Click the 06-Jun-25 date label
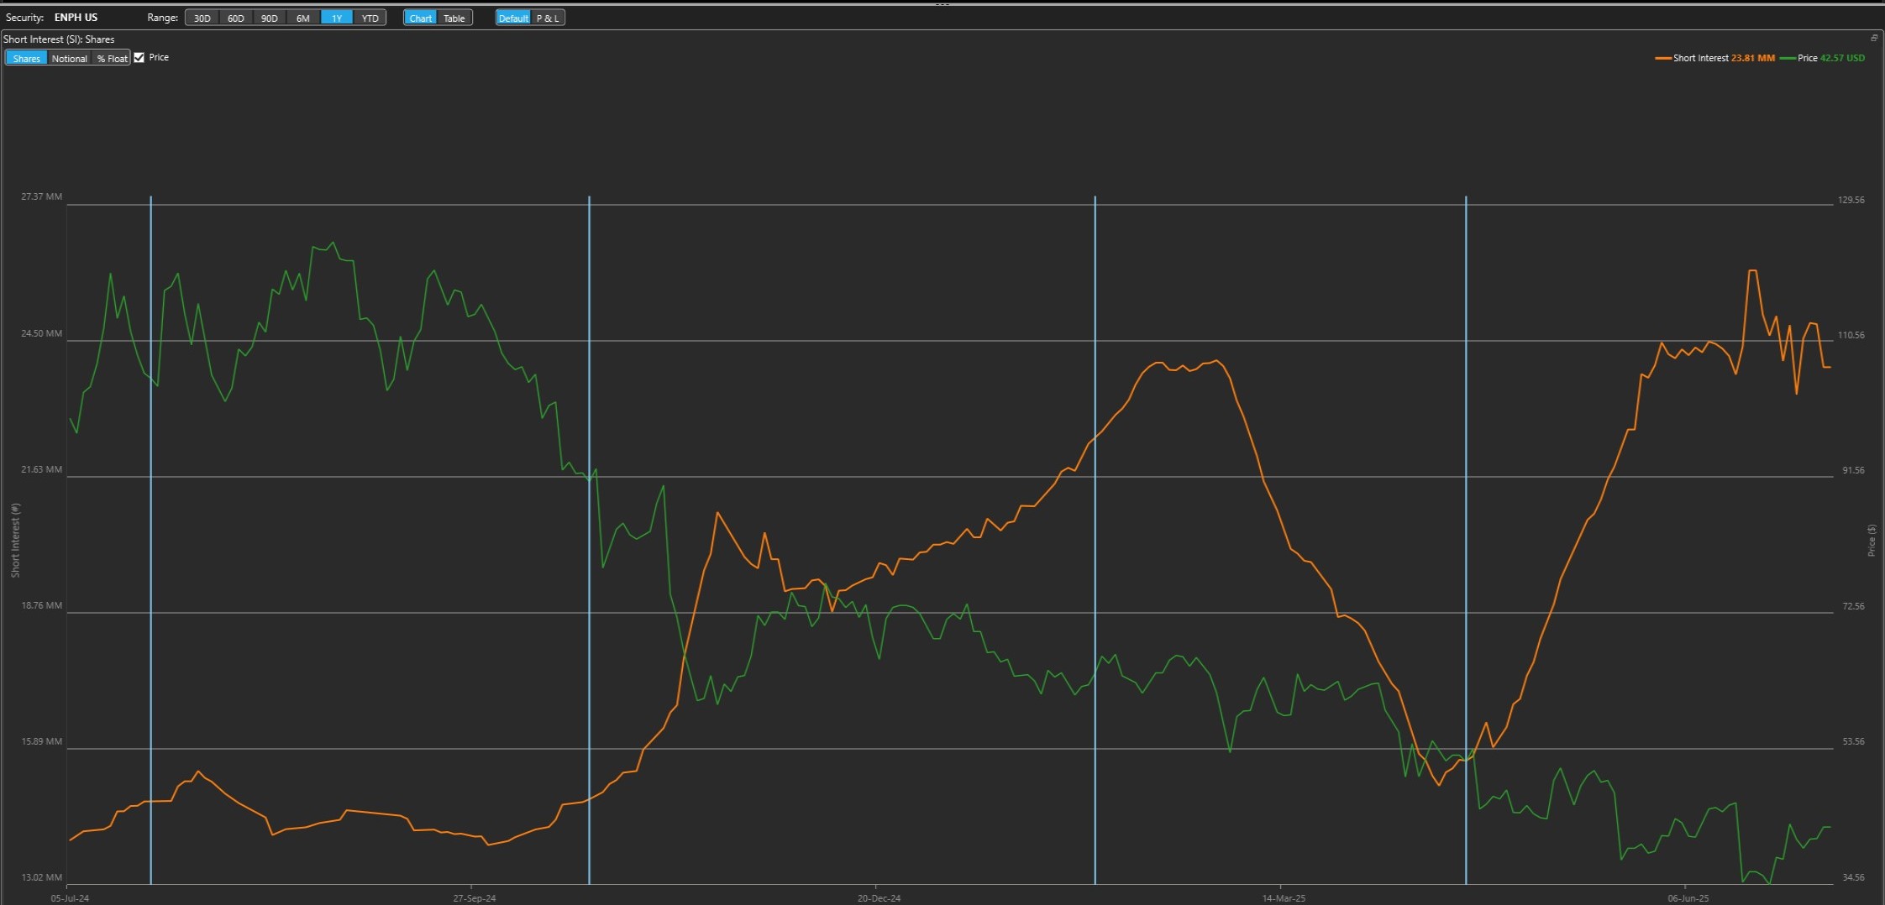1885x905 pixels. tap(1688, 898)
